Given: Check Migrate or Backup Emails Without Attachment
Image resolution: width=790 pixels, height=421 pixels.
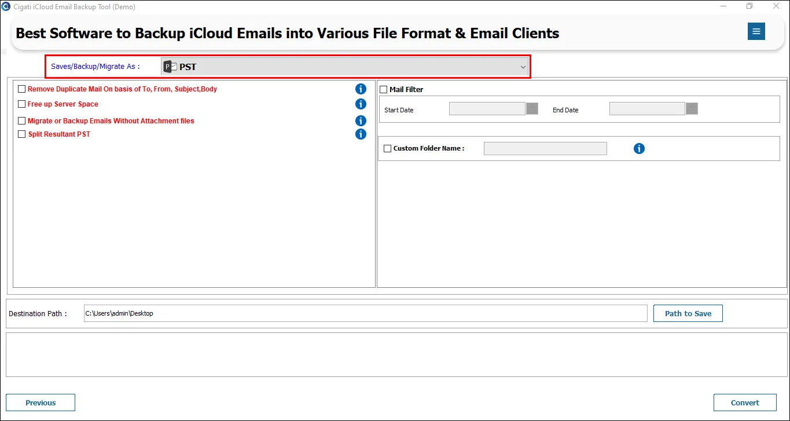Looking at the screenshot, I should click(x=22, y=121).
